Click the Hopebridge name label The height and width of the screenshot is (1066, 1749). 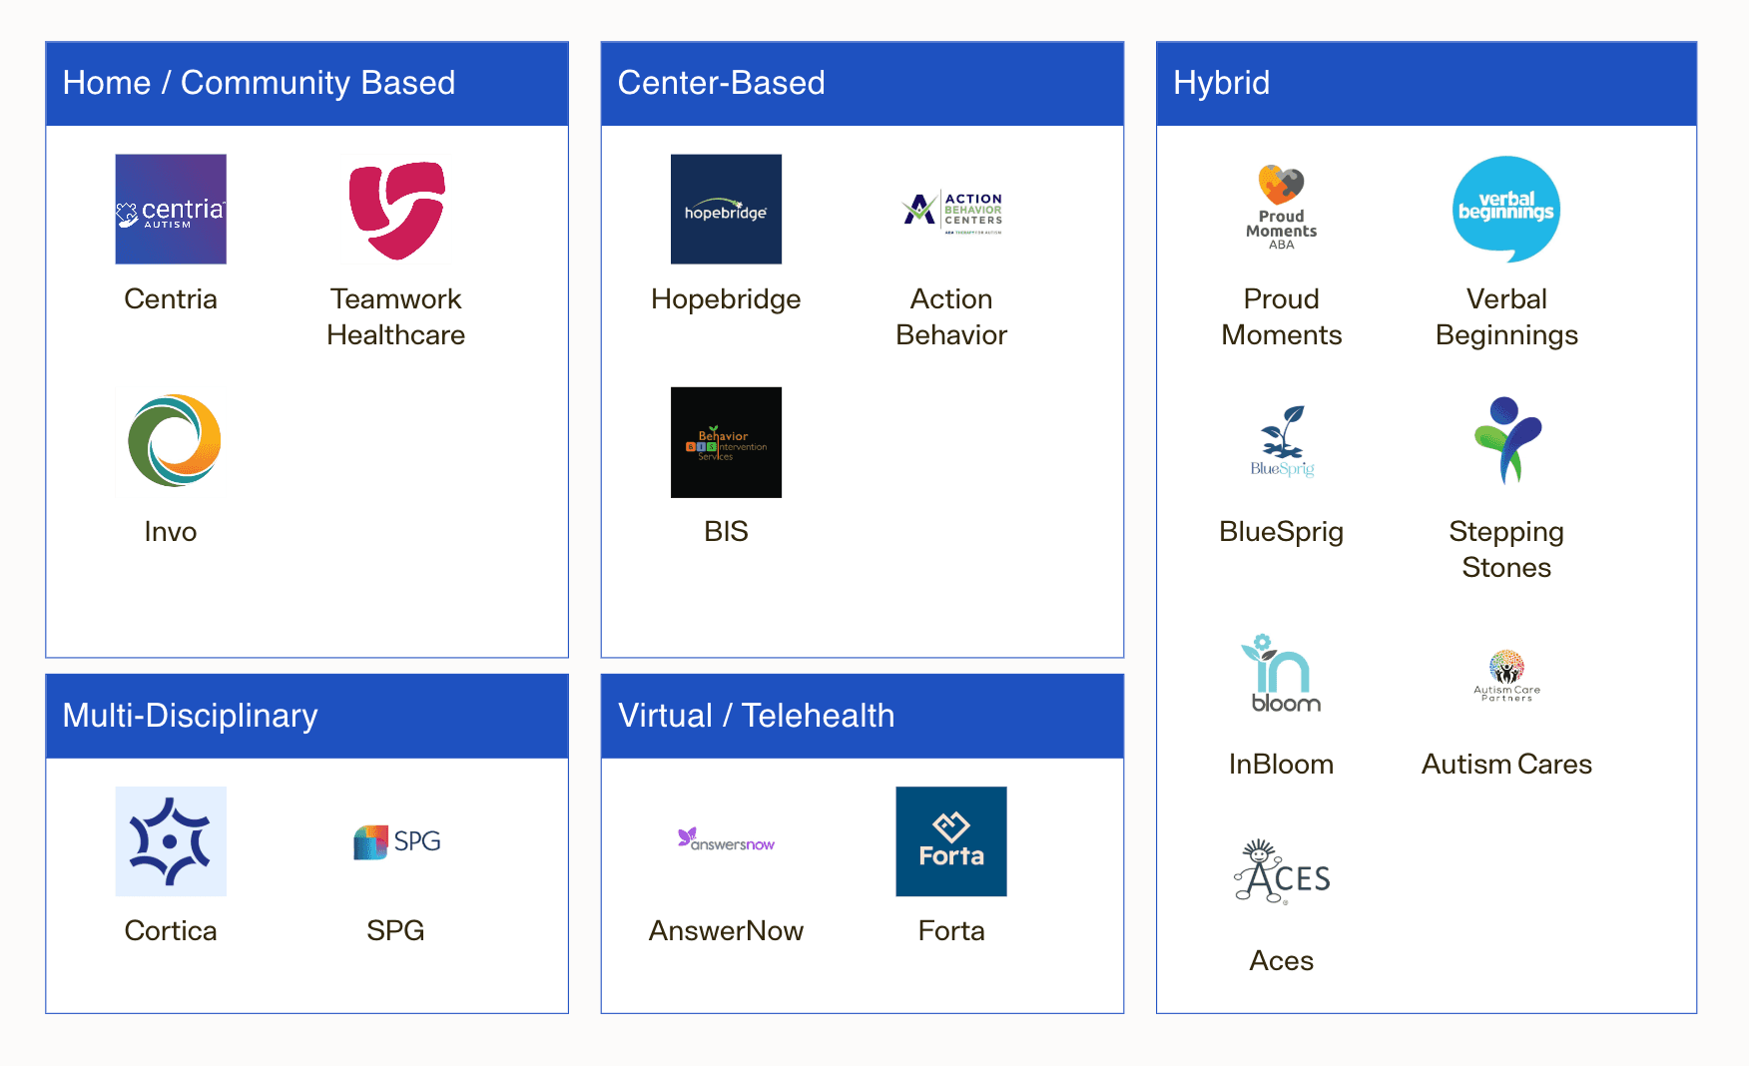pyautogui.click(x=726, y=299)
